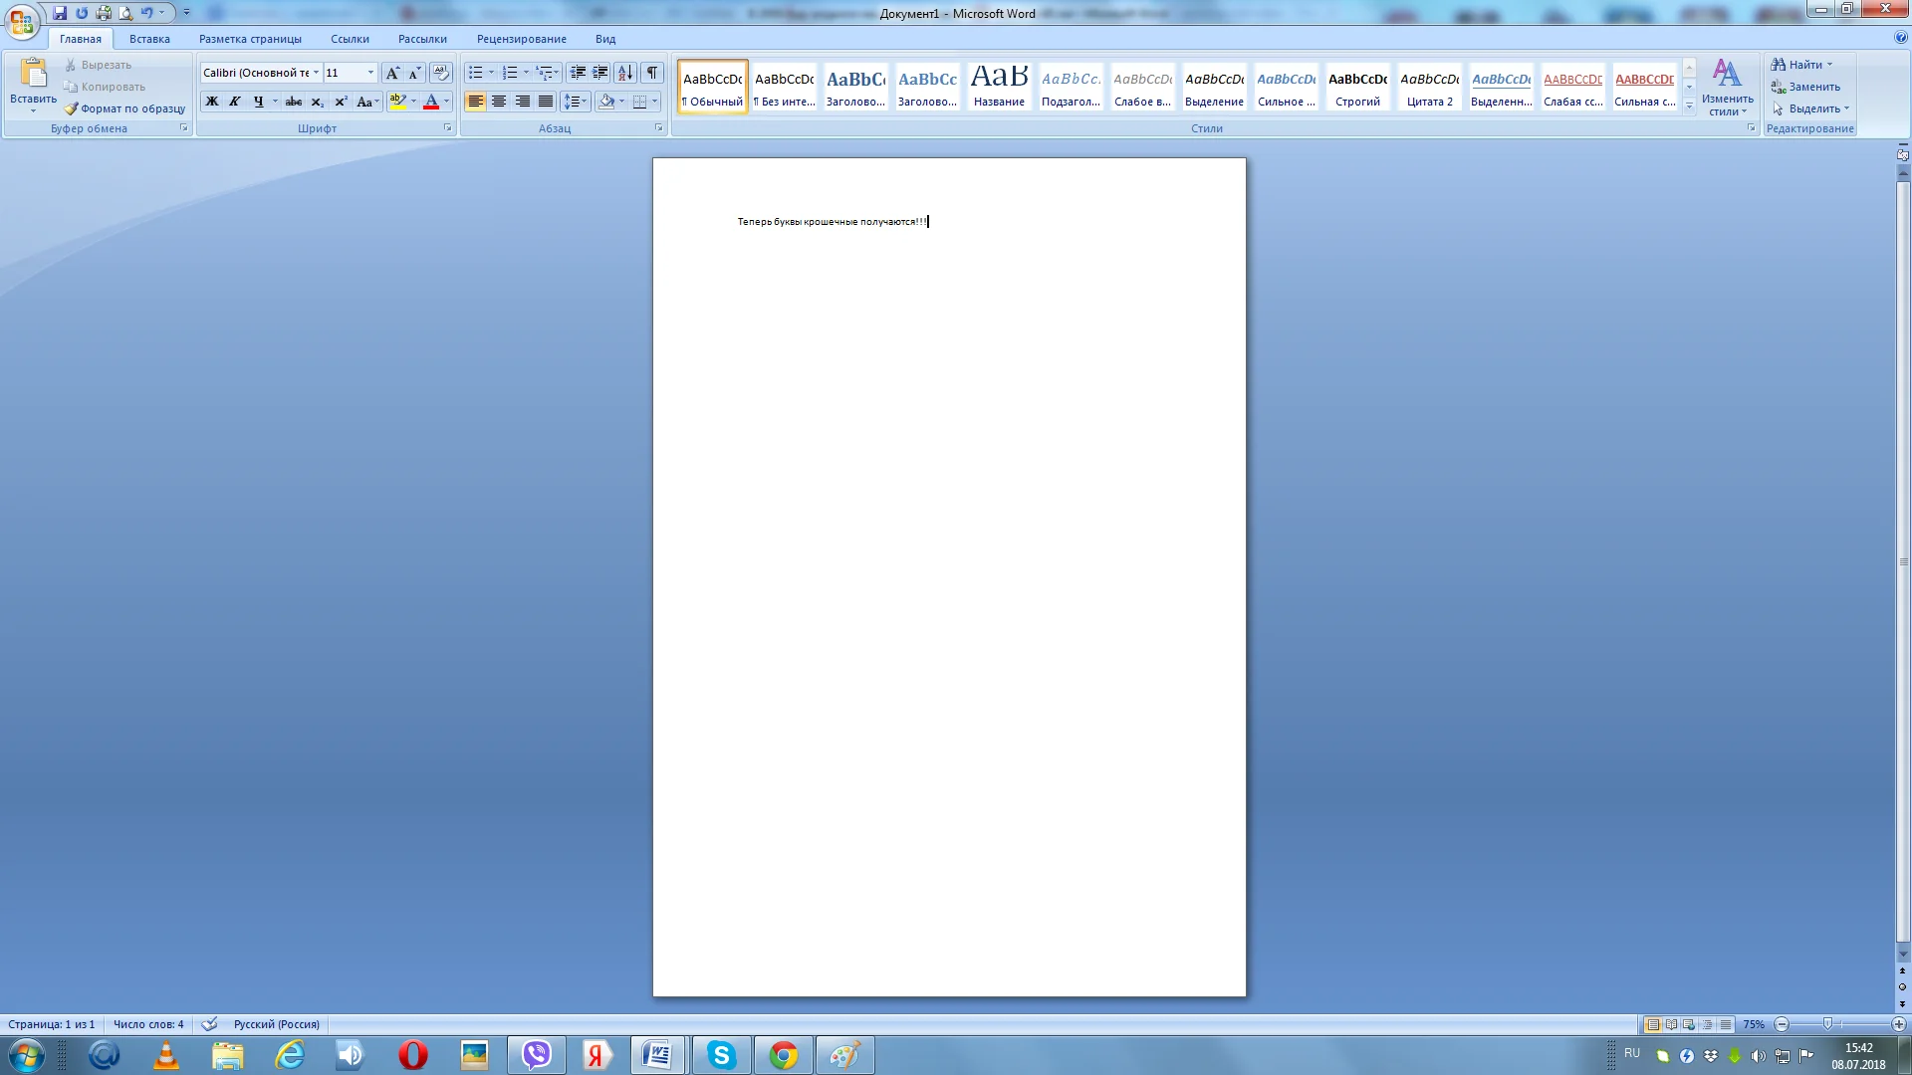Click the increase indent icon
The image size is (1912, 1075).
pos(600,73)
